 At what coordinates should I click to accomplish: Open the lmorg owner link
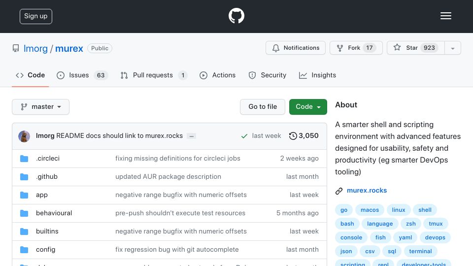coord(35,49)
